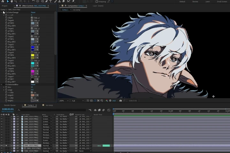Toggle mask and shape path visibility
The width and height of the screenshot is (230, 153).
tap(95, 101)
